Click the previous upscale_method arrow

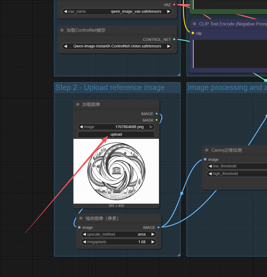[84, 234]
